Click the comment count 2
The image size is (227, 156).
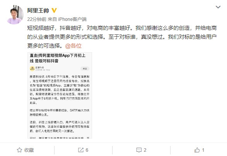(145, 150)
